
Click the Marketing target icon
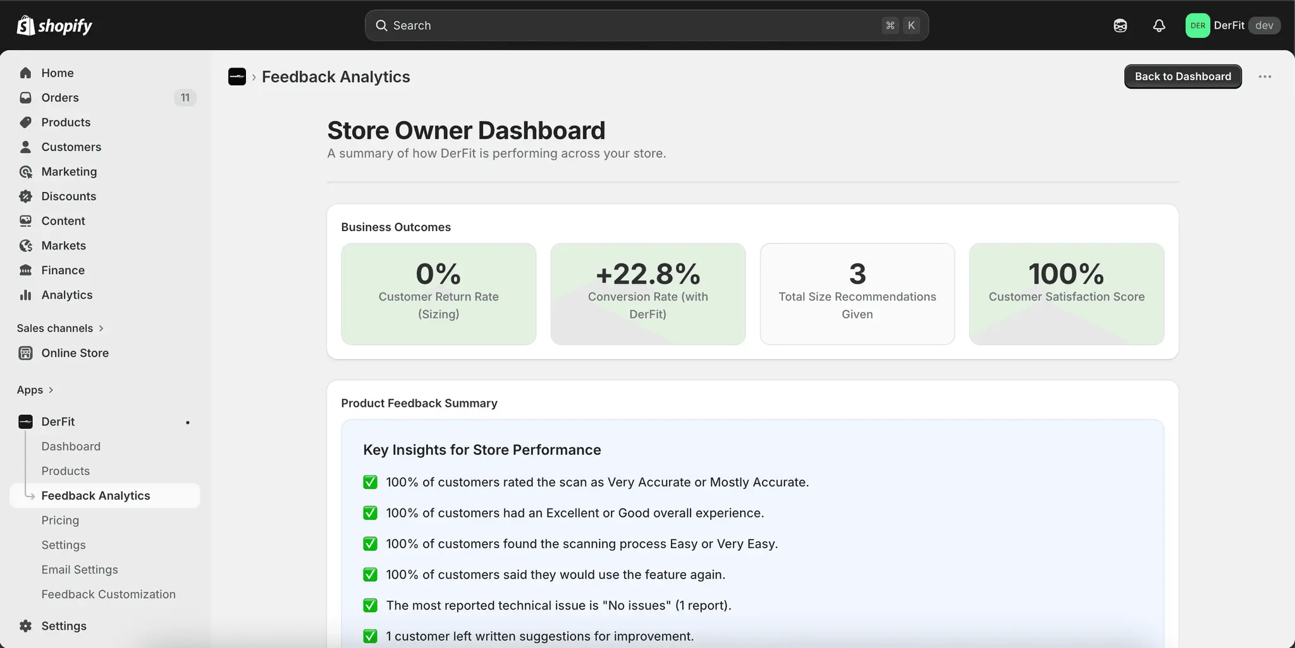pos(25,171)
